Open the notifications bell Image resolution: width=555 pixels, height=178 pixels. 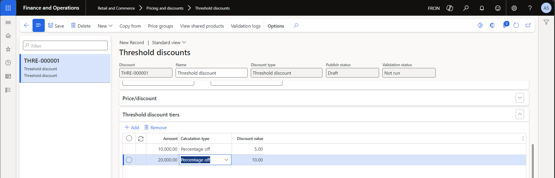[x=482, y=8]
